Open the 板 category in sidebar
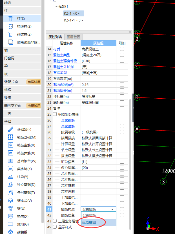 tap(22, 74)
